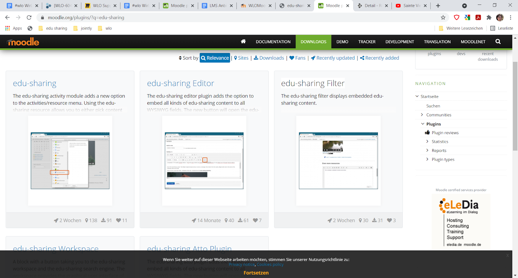
Task: Open the Chrome extensions puzzle icon
Action: point(489,17)
